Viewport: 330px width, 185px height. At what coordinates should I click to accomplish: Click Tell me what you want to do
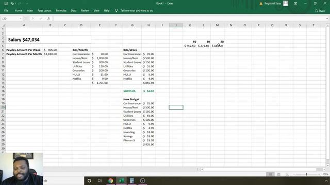(137, 10)
